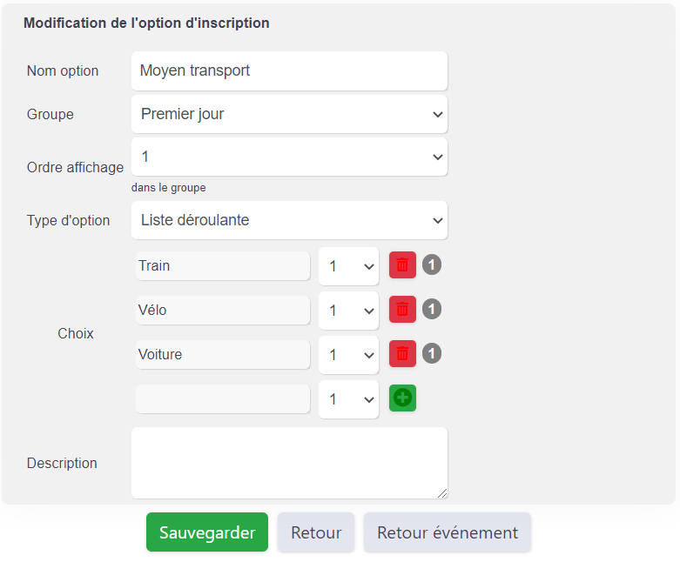Focus the empty new choice text field
Screen dimensions: 680x562
click(x=223, y=398)
